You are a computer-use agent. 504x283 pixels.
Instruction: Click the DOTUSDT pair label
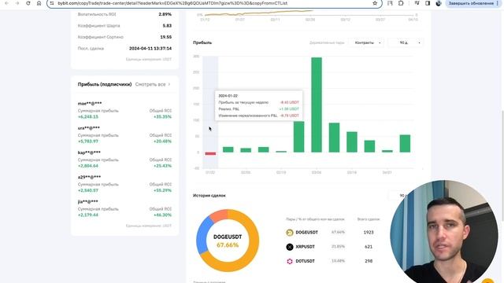point(305,261)
